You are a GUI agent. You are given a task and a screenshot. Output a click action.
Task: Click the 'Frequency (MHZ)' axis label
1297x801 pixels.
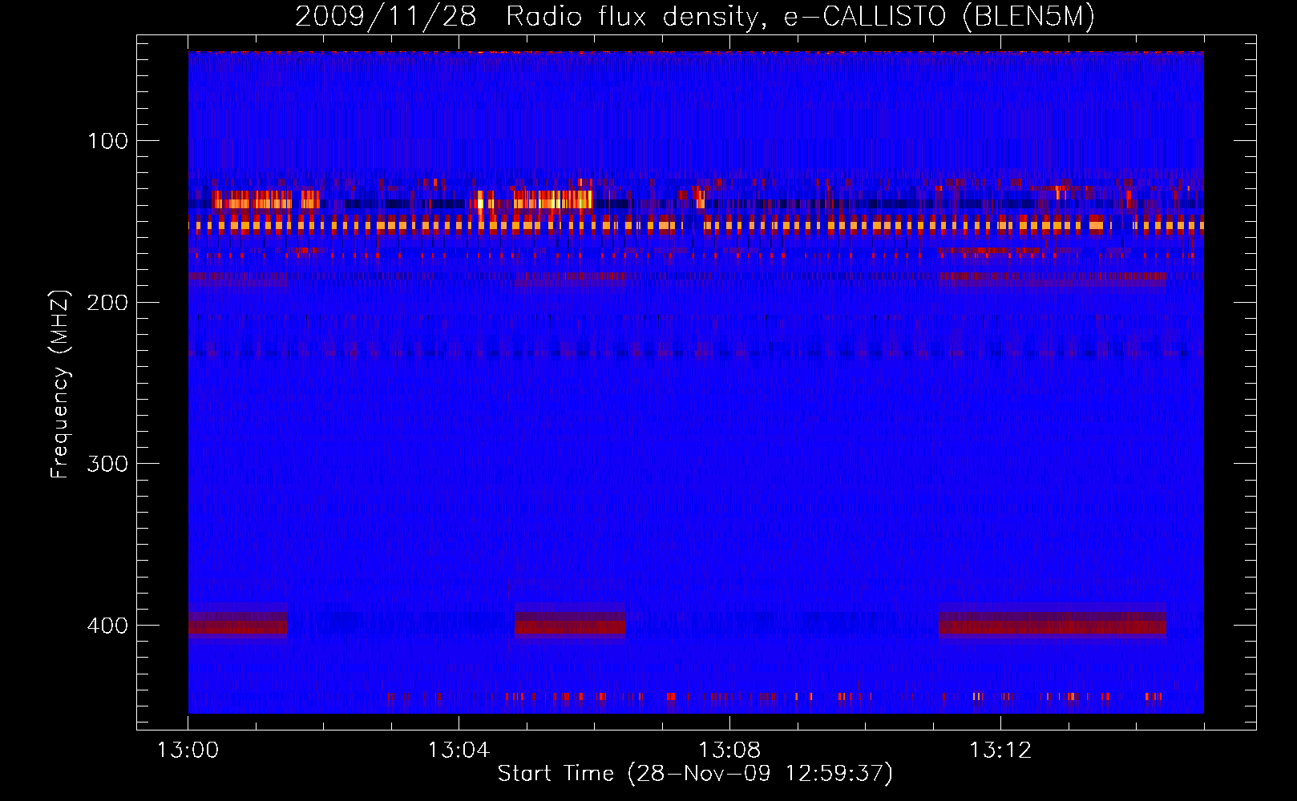point(60,384)
